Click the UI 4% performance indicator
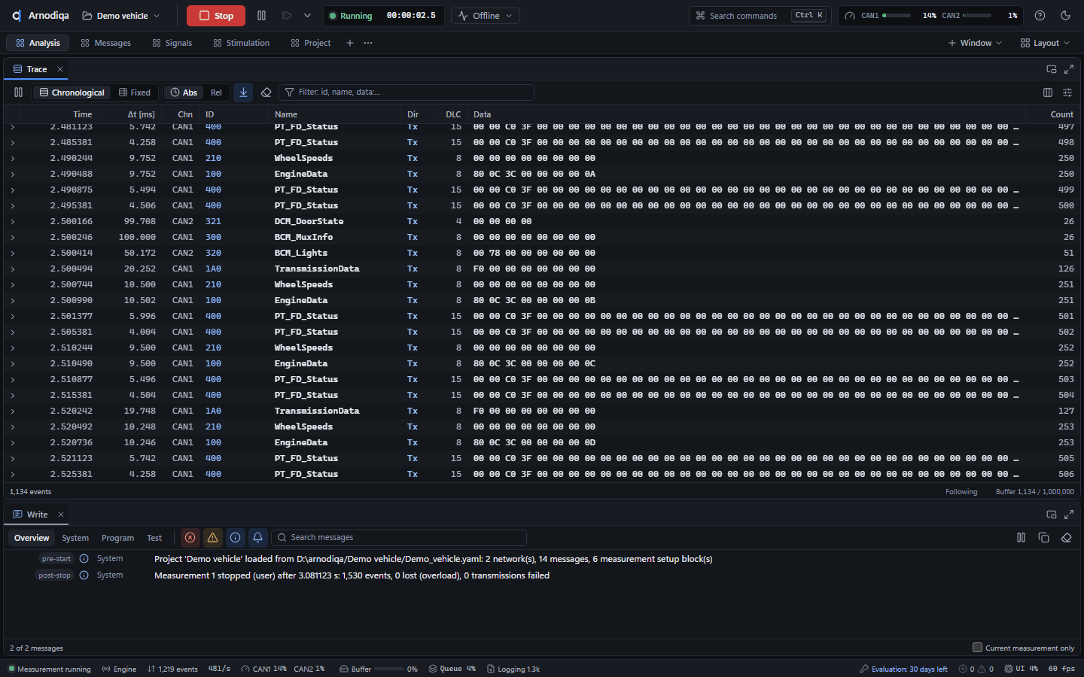Image resolution: width=1084 pixels, height=677 pixels. click(1021, 669)
